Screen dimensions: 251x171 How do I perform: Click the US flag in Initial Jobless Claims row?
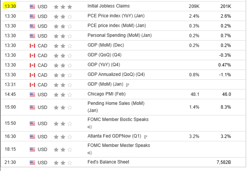click(32, 6)
